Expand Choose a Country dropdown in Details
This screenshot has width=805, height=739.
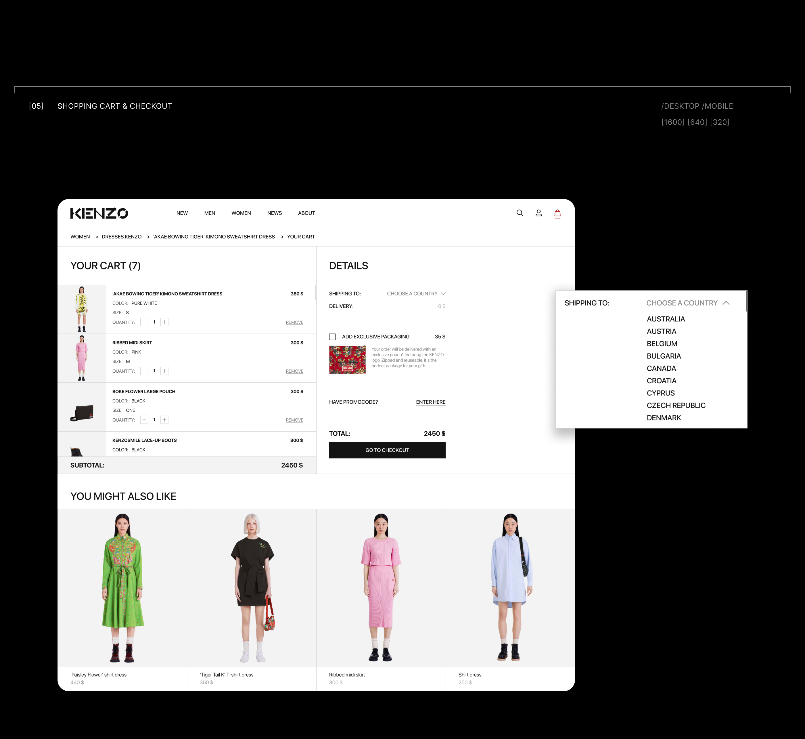click(416, 294)
